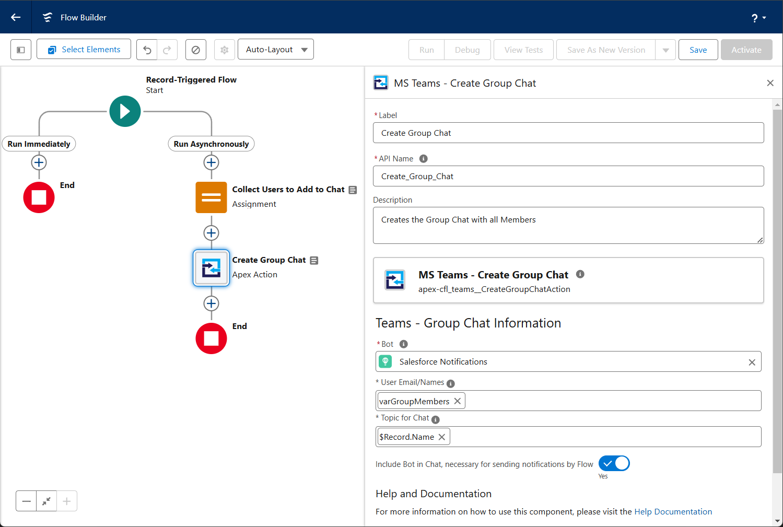The width and height of the screenshot is (783, 527).
Task: Click the Topic for Chat field
Action: (x=568, y=437)
